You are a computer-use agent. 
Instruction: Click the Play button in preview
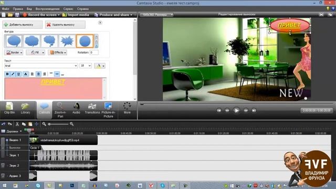(x=236, y=111)
